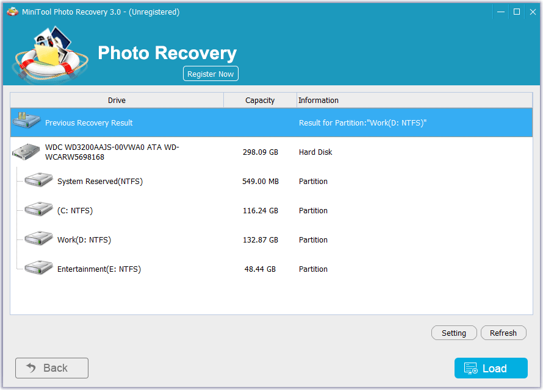
Task: Select the WDC WD3200AAJS hard disk name
Action: (x=112, y=152)
